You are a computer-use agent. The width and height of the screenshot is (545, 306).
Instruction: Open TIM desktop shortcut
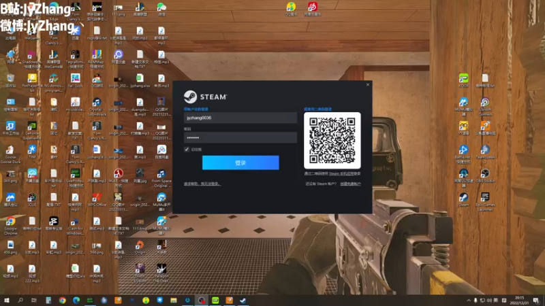[32, 152]
